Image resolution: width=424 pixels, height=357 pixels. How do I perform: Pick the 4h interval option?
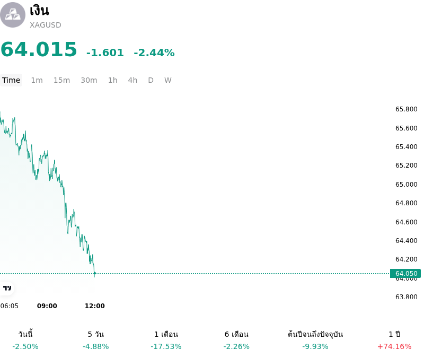pos(133,80)
